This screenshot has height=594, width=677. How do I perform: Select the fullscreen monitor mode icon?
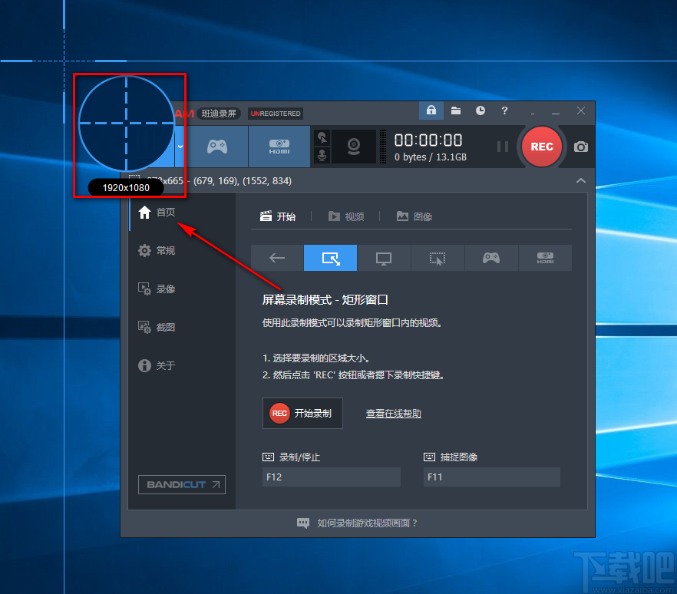(384, 258)
